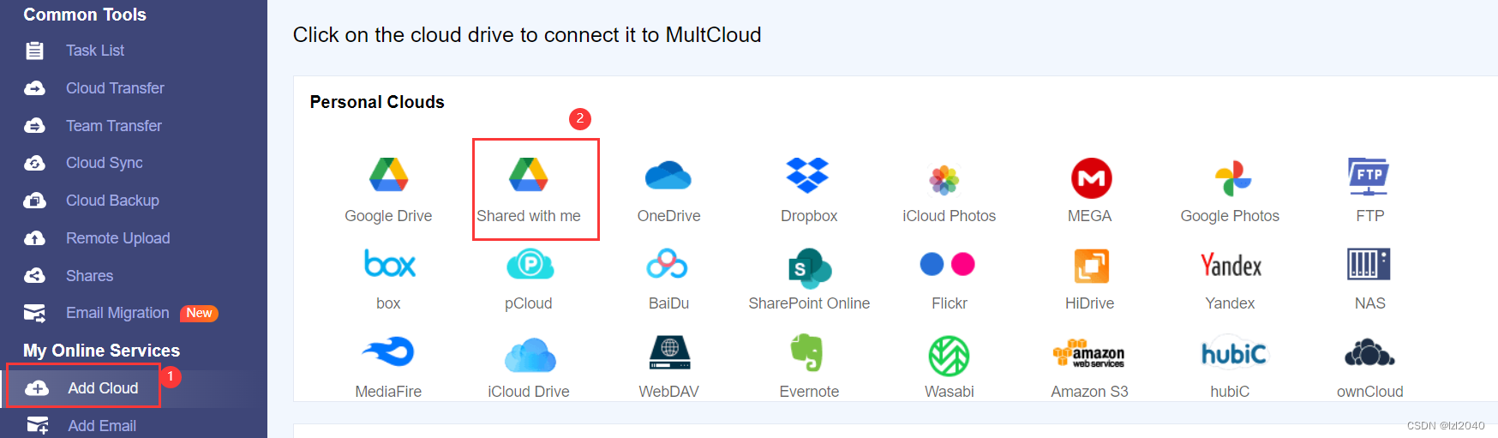This screenshot has height=438, width=1498.
Task: Open Email Migration menu item
Action: click(117, 313)
